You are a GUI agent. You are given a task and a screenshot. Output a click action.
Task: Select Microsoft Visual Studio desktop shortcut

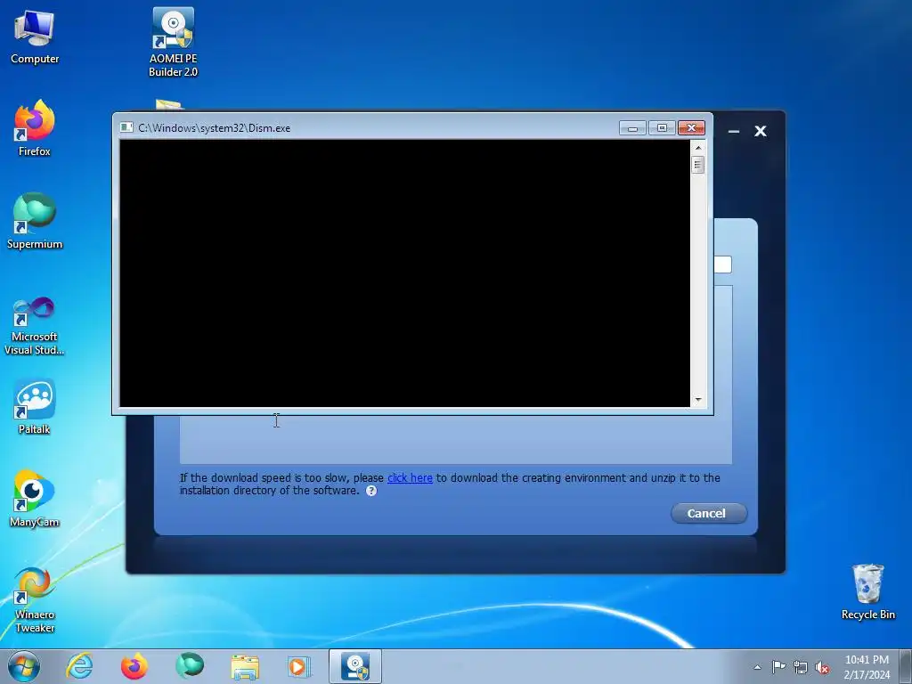[x=35, y=326]
